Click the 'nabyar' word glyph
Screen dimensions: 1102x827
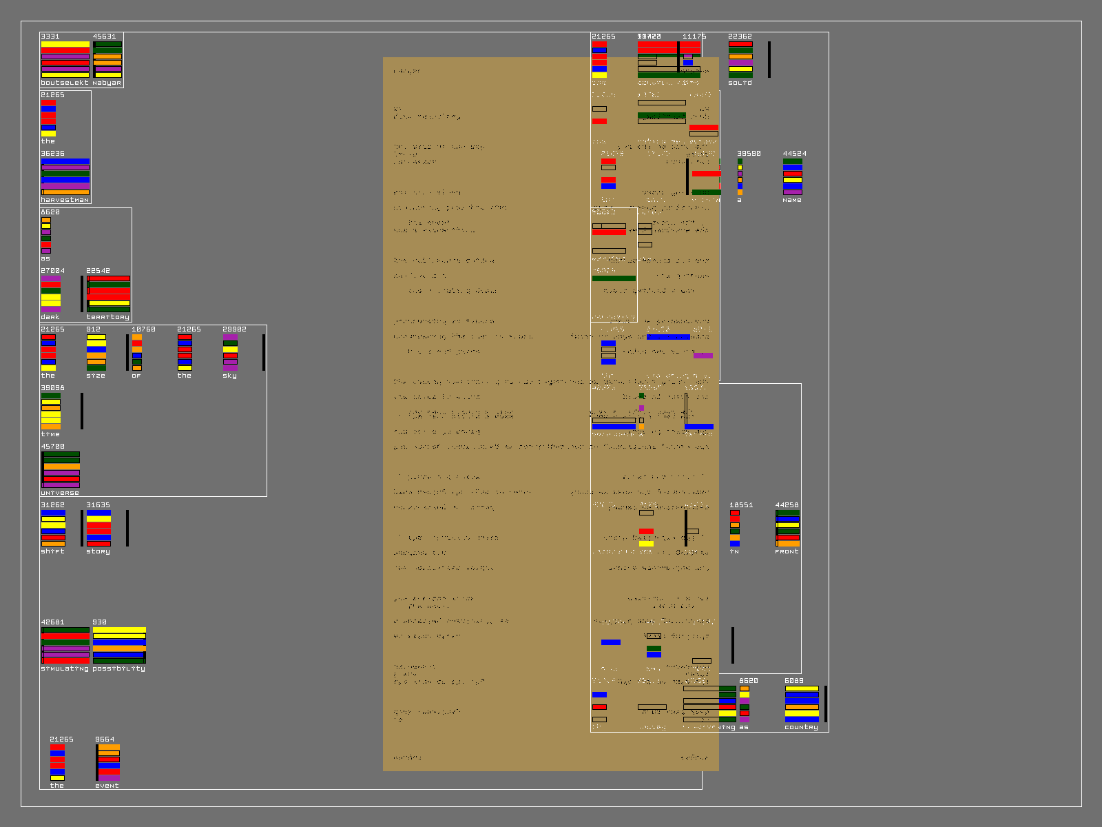(x=107, y=59)
